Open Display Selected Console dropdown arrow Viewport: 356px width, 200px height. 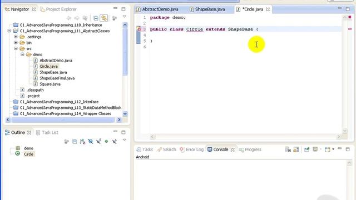[320, 149]
